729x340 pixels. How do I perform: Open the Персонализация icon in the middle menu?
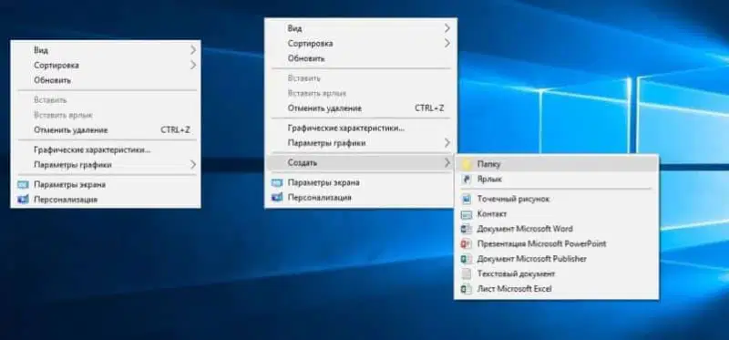[x=277, y=197]
